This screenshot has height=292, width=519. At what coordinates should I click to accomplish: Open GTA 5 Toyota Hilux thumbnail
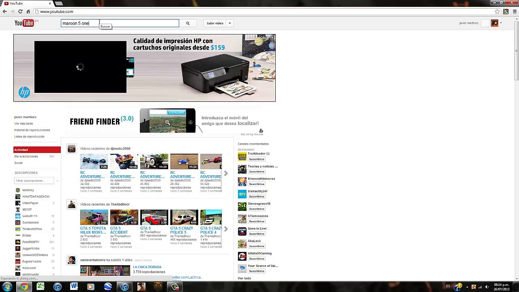94,217
